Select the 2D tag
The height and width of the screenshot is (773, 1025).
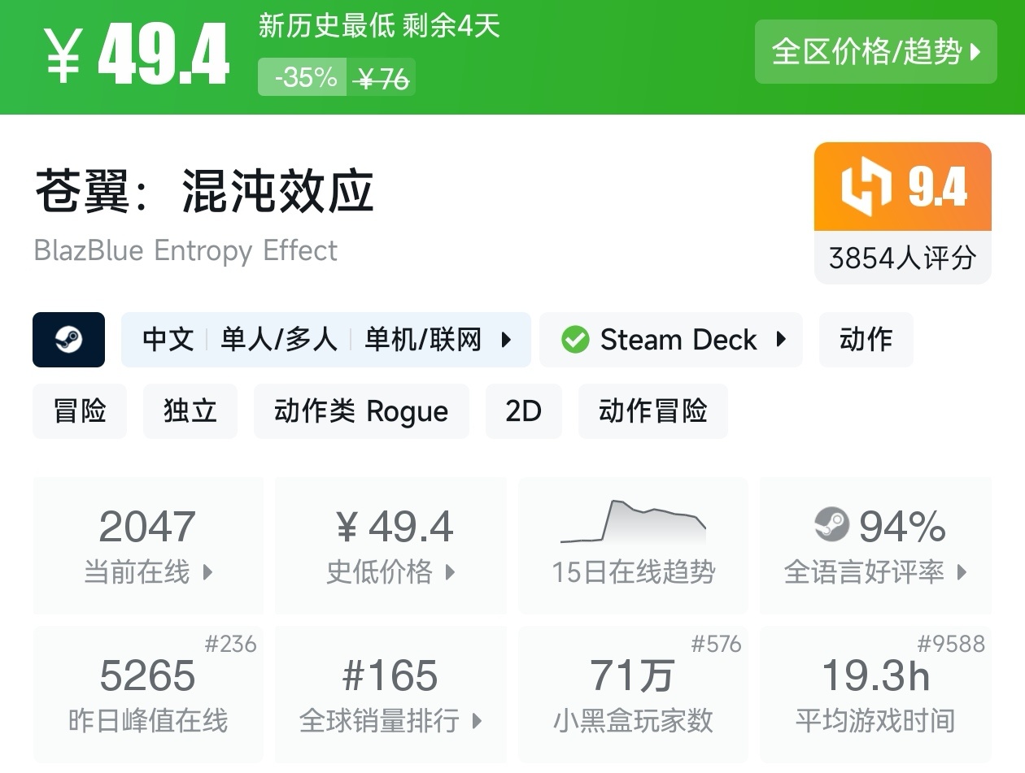point(523,411)
